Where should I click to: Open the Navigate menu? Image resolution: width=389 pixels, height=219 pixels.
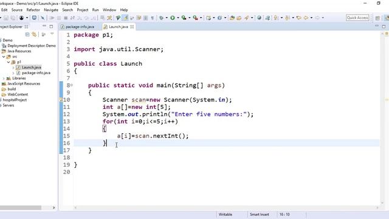click(51, 10)
